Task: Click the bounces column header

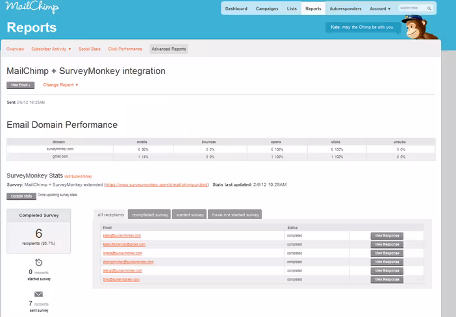Action: [x=209, y=142]
